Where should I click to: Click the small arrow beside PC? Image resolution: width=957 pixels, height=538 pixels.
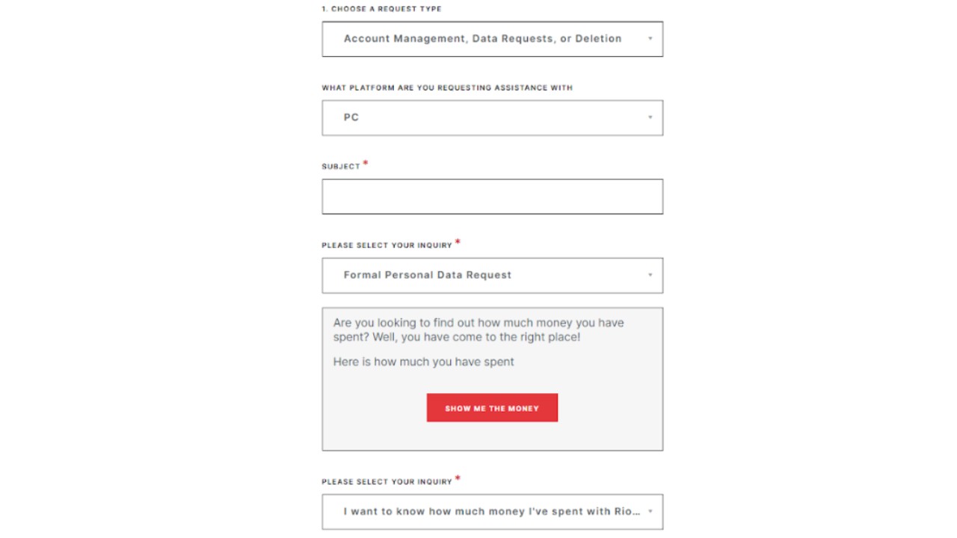(650, 117)
